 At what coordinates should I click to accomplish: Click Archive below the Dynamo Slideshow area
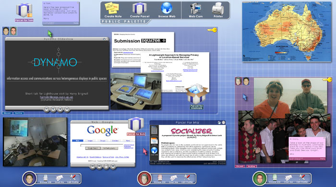19,113
